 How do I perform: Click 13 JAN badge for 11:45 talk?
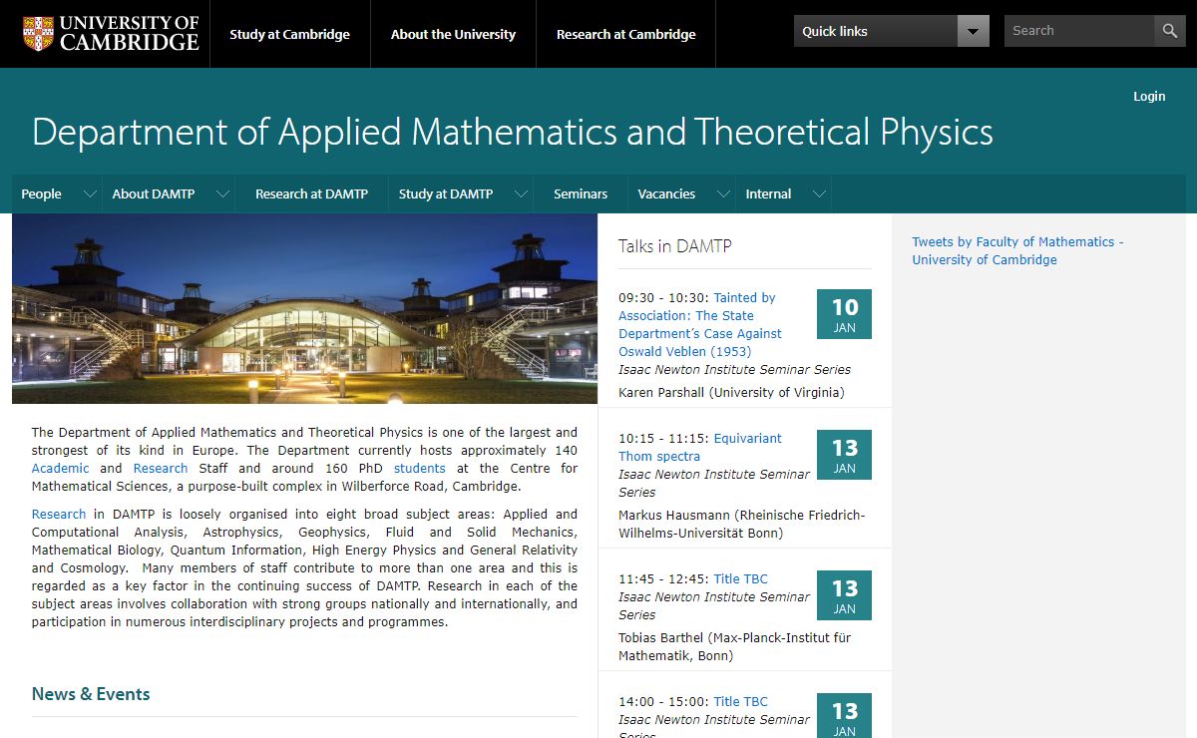pos(844,595)
